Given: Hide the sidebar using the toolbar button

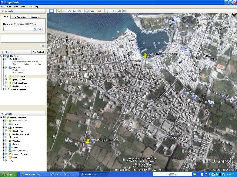Looking at the screenshot, I should point(51,11).
